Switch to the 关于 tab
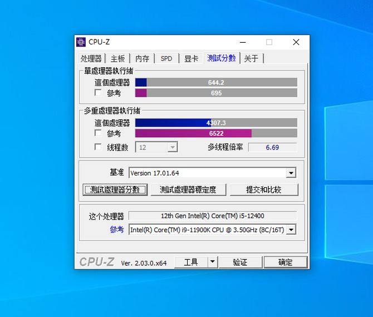Viewport: 373px width, 317px height. tap(251, 59)
